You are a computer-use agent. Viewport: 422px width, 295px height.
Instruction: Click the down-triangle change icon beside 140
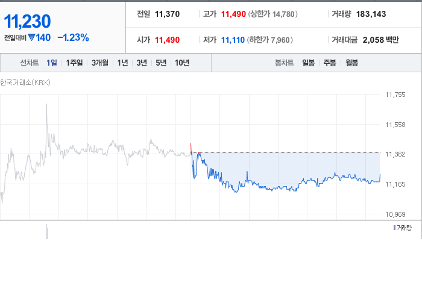coord(31,37)
